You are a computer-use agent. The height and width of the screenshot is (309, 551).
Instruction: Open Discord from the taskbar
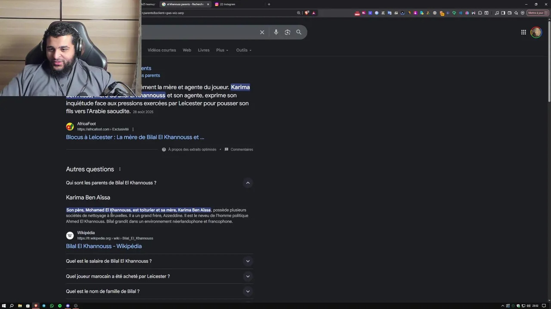[68, 306]
